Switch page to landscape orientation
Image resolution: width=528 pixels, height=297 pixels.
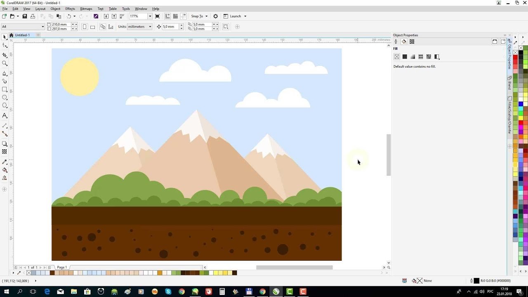[92, 27]
